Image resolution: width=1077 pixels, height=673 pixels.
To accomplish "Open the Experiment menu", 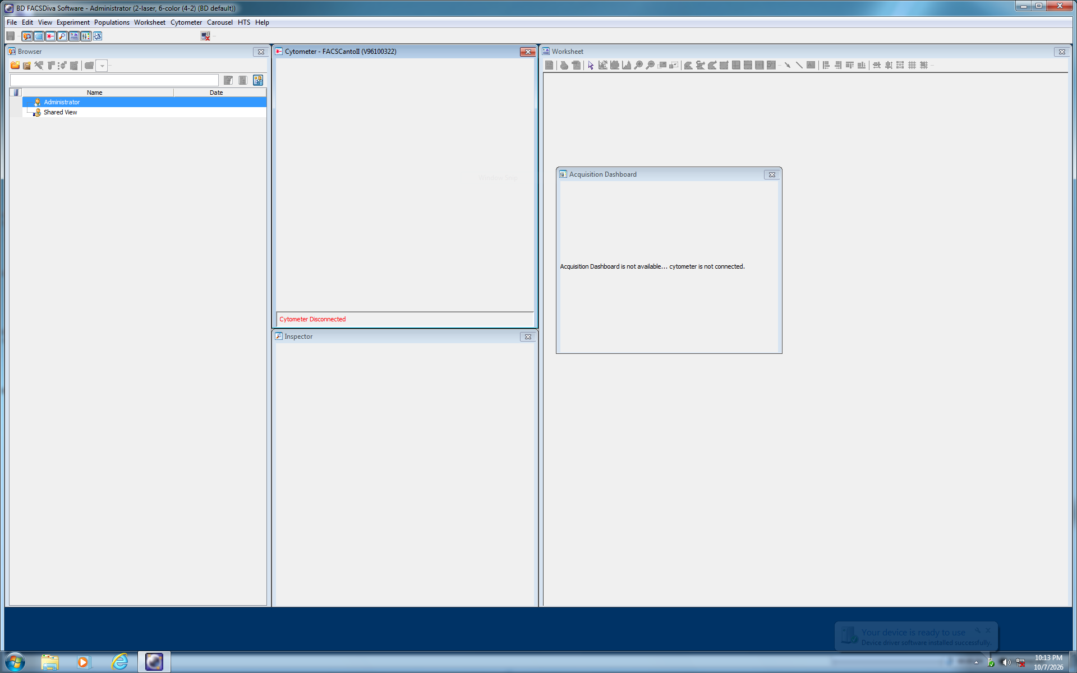I will (73, 22).
